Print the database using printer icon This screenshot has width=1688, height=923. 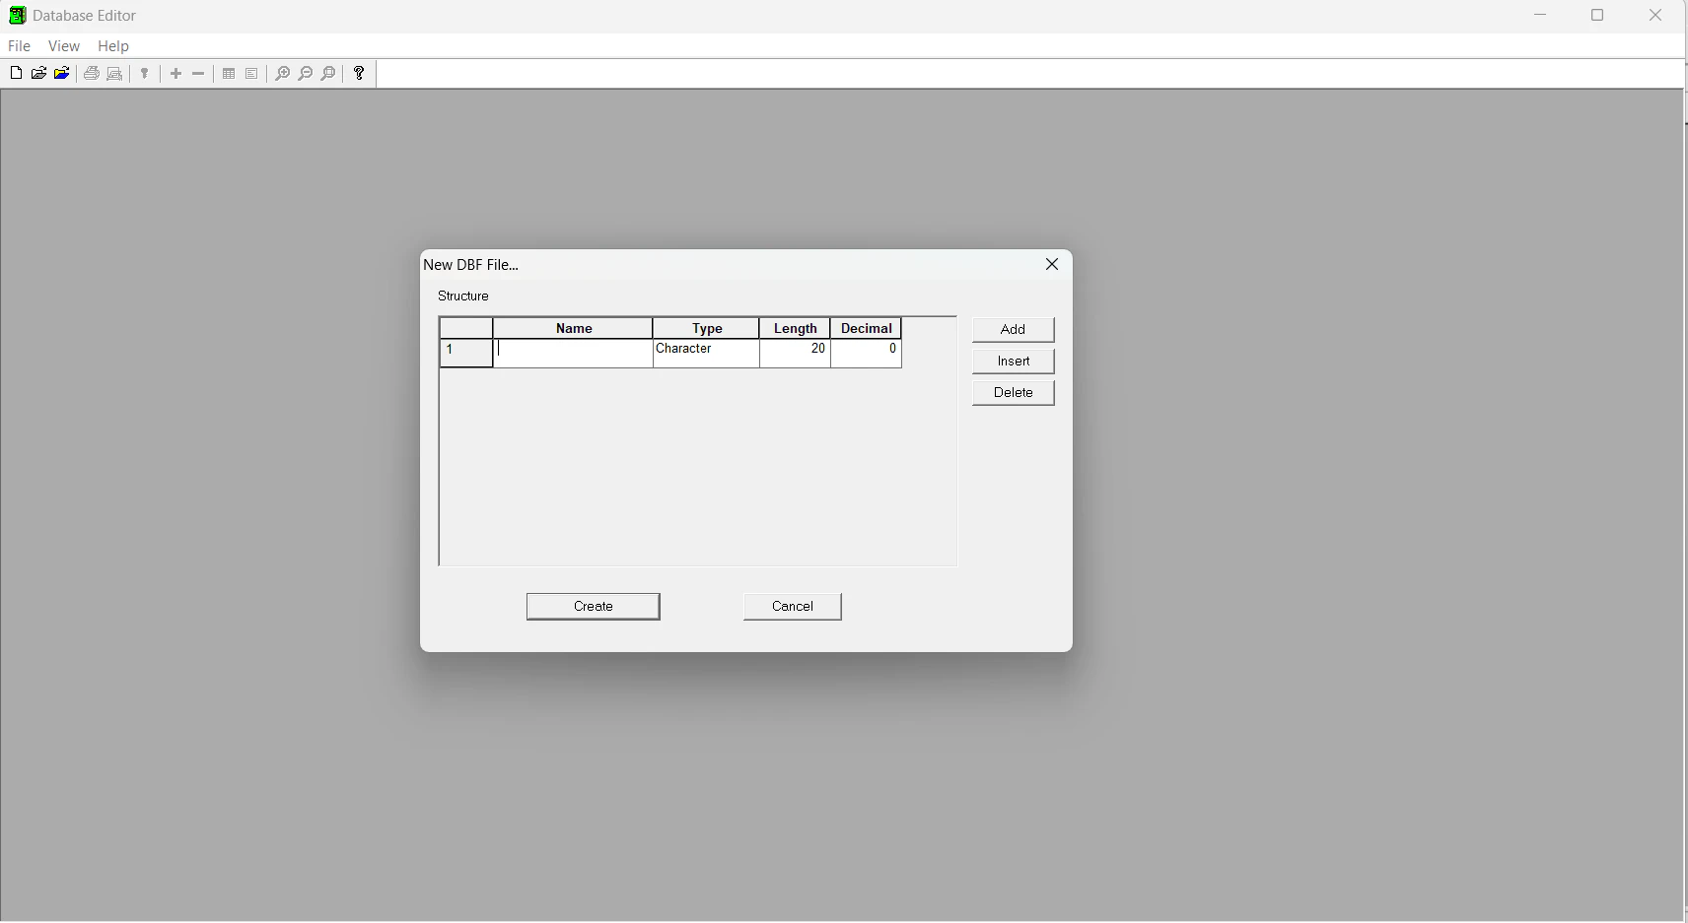[91, 73]
